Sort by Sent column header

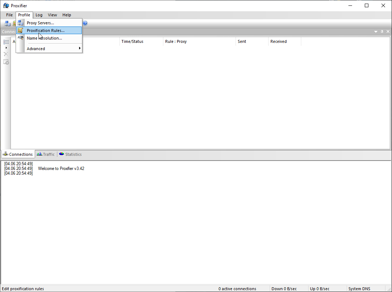pyautogui.click(x=252, y=41)
